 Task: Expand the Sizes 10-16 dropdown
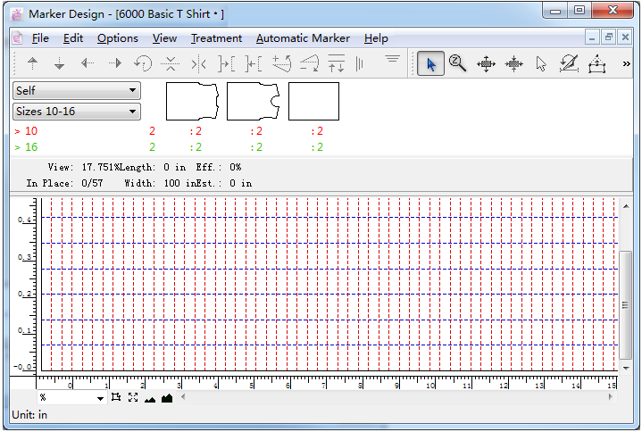click(x=77, y=112)
